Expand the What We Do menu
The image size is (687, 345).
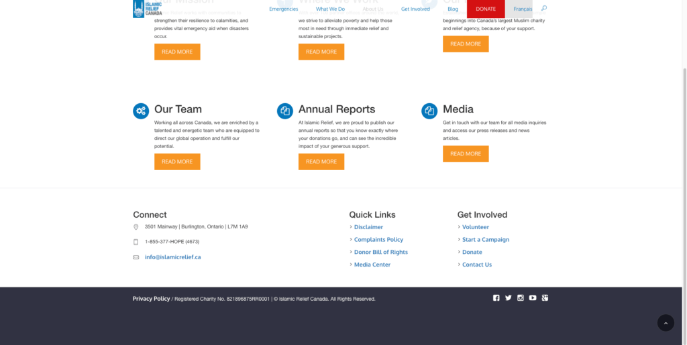(330, 9)
